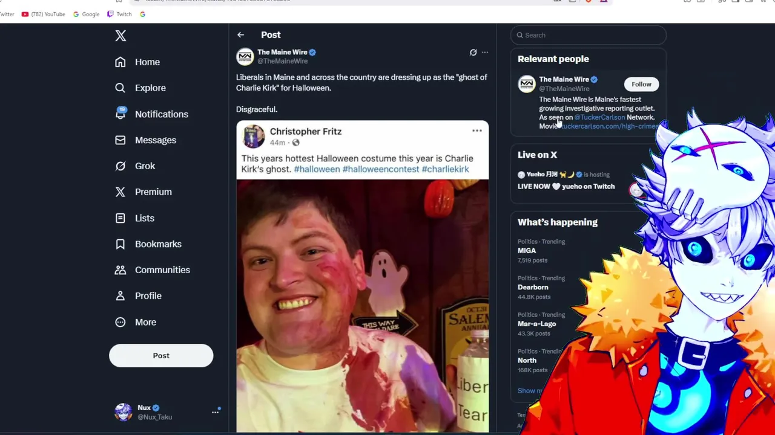The height and width of the screenshot is (435, 775).
Task: Open the Lists menu item
Action: tap(144, 218)
